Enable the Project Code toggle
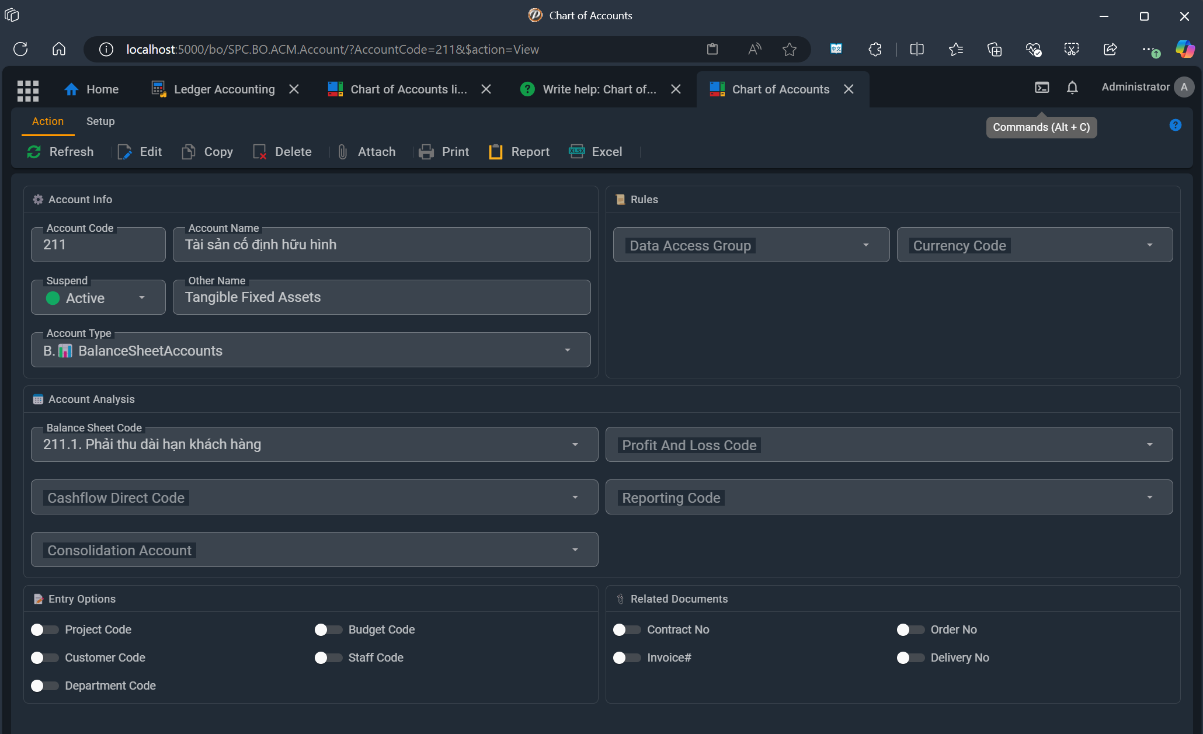 click(45, 629)
